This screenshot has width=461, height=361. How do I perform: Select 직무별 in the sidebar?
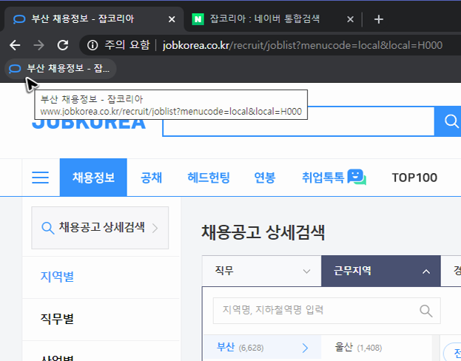[x=57, y=319]
